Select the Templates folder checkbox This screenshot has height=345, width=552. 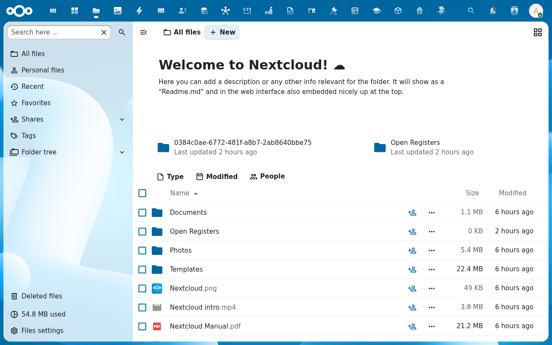142,270
